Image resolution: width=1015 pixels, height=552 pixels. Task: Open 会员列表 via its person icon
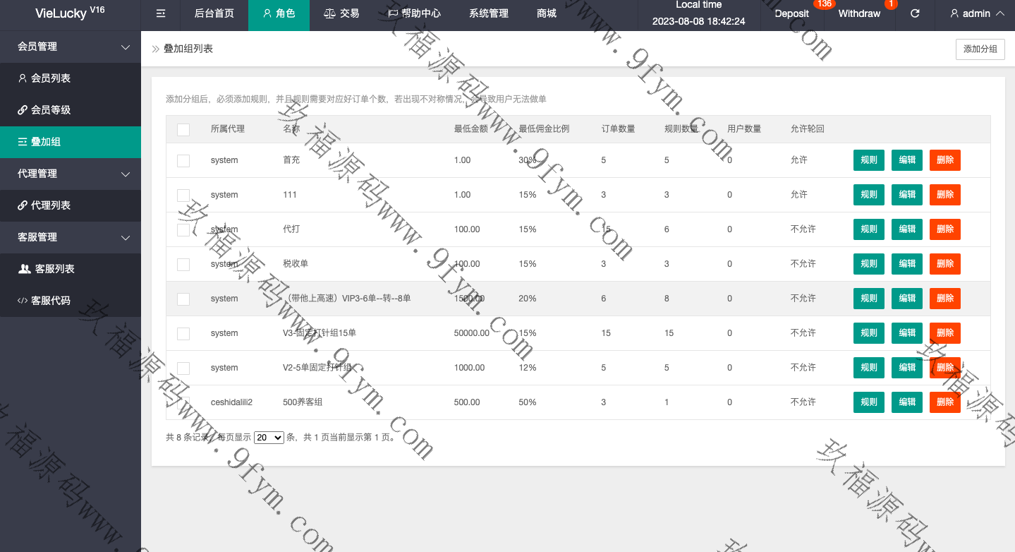[23, 78]
